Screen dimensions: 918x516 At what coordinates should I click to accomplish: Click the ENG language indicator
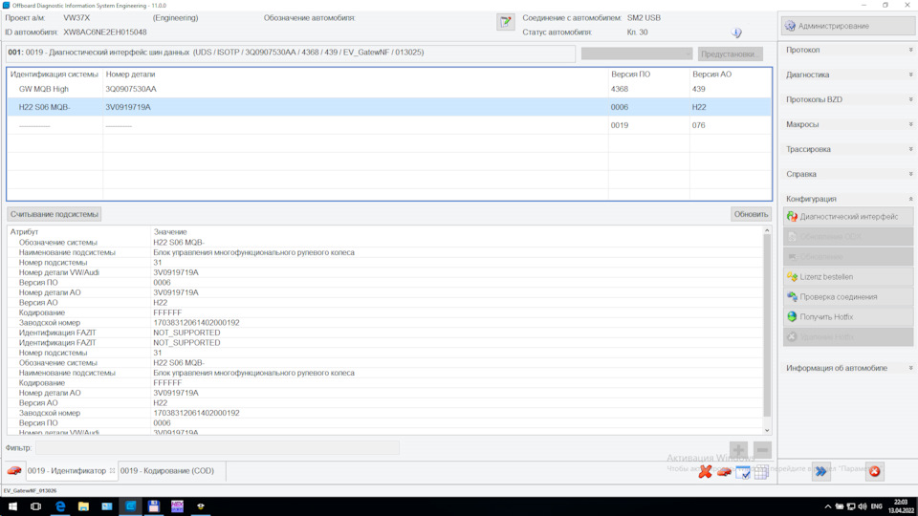coord(877,506)
